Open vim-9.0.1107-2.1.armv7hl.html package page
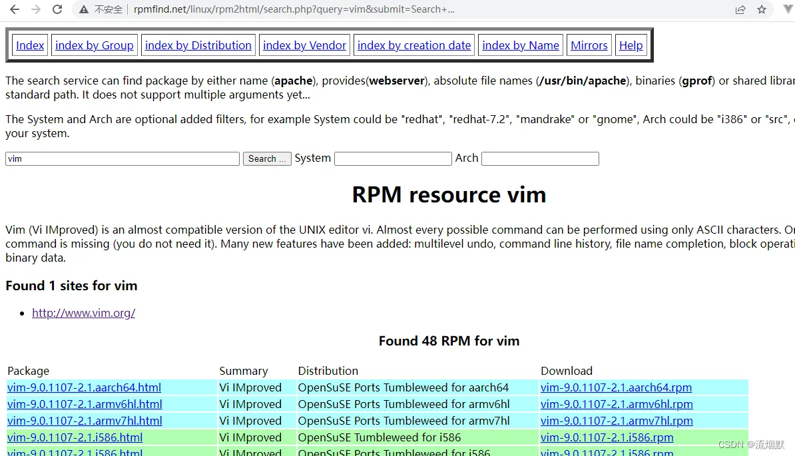 pos(85,421)
